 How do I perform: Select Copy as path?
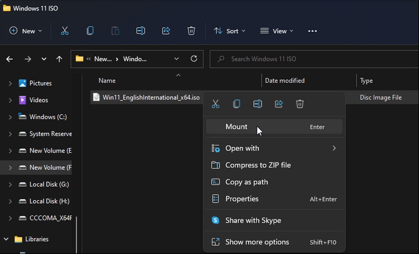274,182
